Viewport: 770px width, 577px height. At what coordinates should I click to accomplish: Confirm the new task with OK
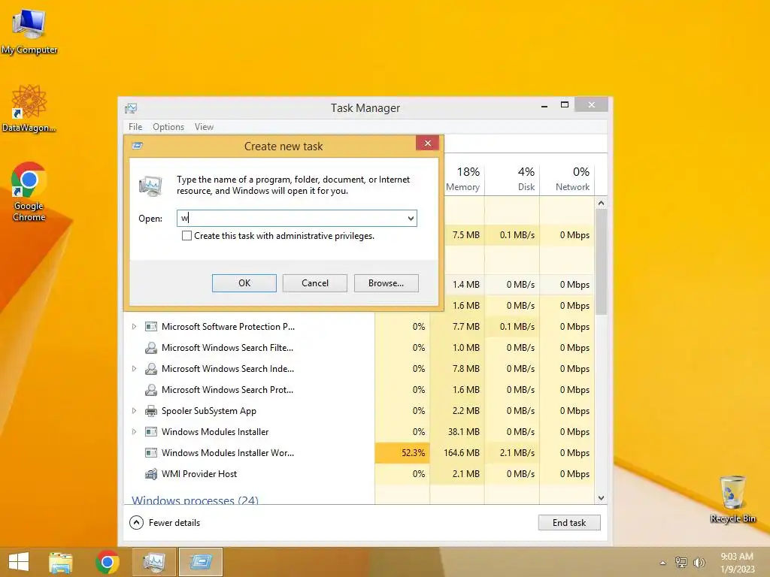click(244, 283)
